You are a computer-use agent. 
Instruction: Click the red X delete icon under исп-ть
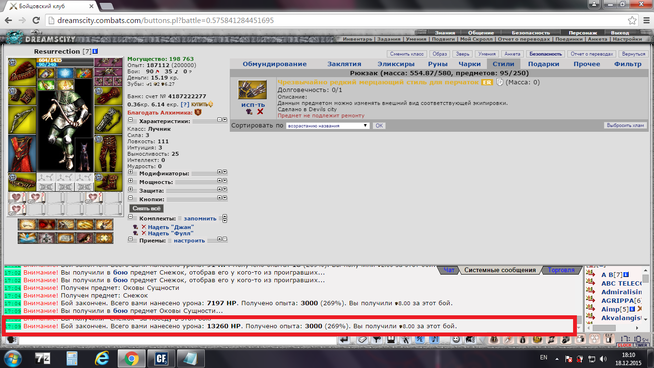pyautogui.click(x=260, y=112)
